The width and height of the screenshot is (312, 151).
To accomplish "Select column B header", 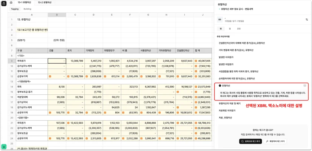I will [57, 15].
